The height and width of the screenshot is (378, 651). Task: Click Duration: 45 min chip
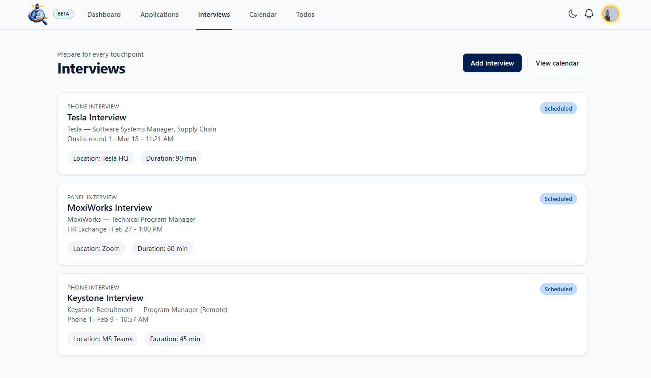[175, 339]
